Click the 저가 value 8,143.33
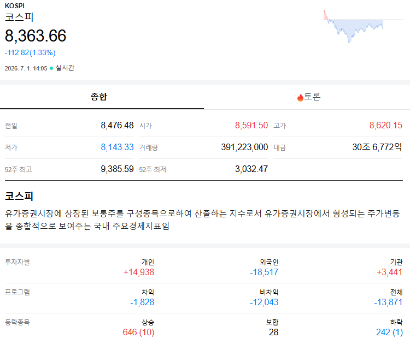410x344 pixels. pos(117,147)
